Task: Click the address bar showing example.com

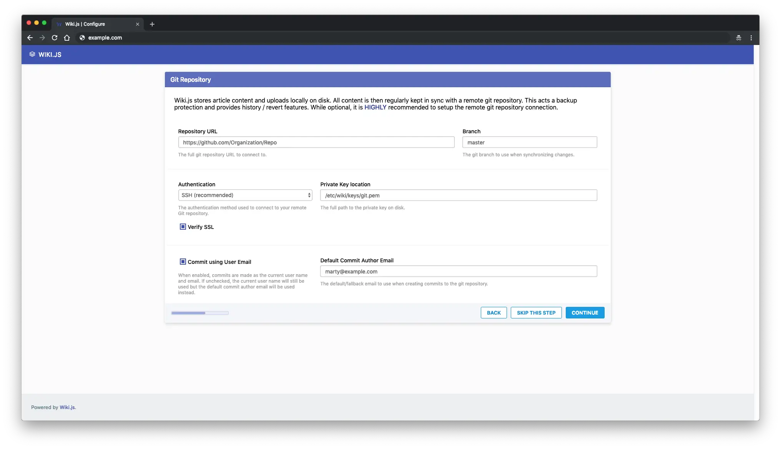Action: (x=403, y=38)
